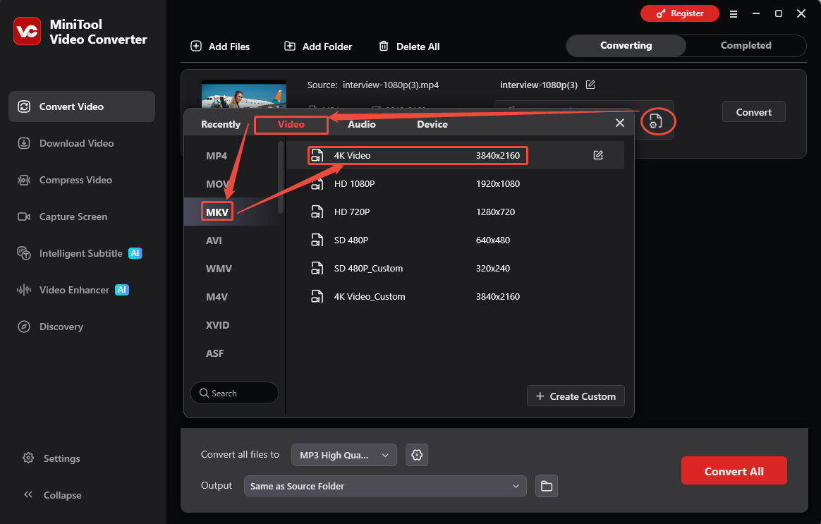This screenshot has height=524, width=821.
Task: Open Intelligent Subtitle AI feature
Action: pyautogui.click(x=80, y=253)
